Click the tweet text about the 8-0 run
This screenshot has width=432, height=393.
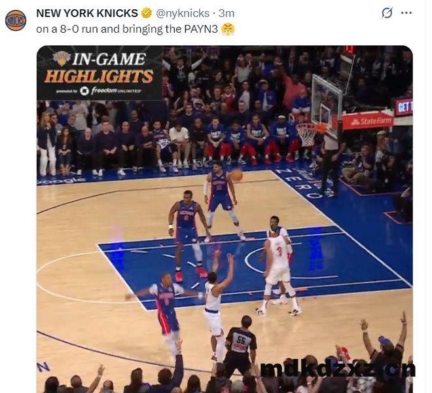click(127, 29)
